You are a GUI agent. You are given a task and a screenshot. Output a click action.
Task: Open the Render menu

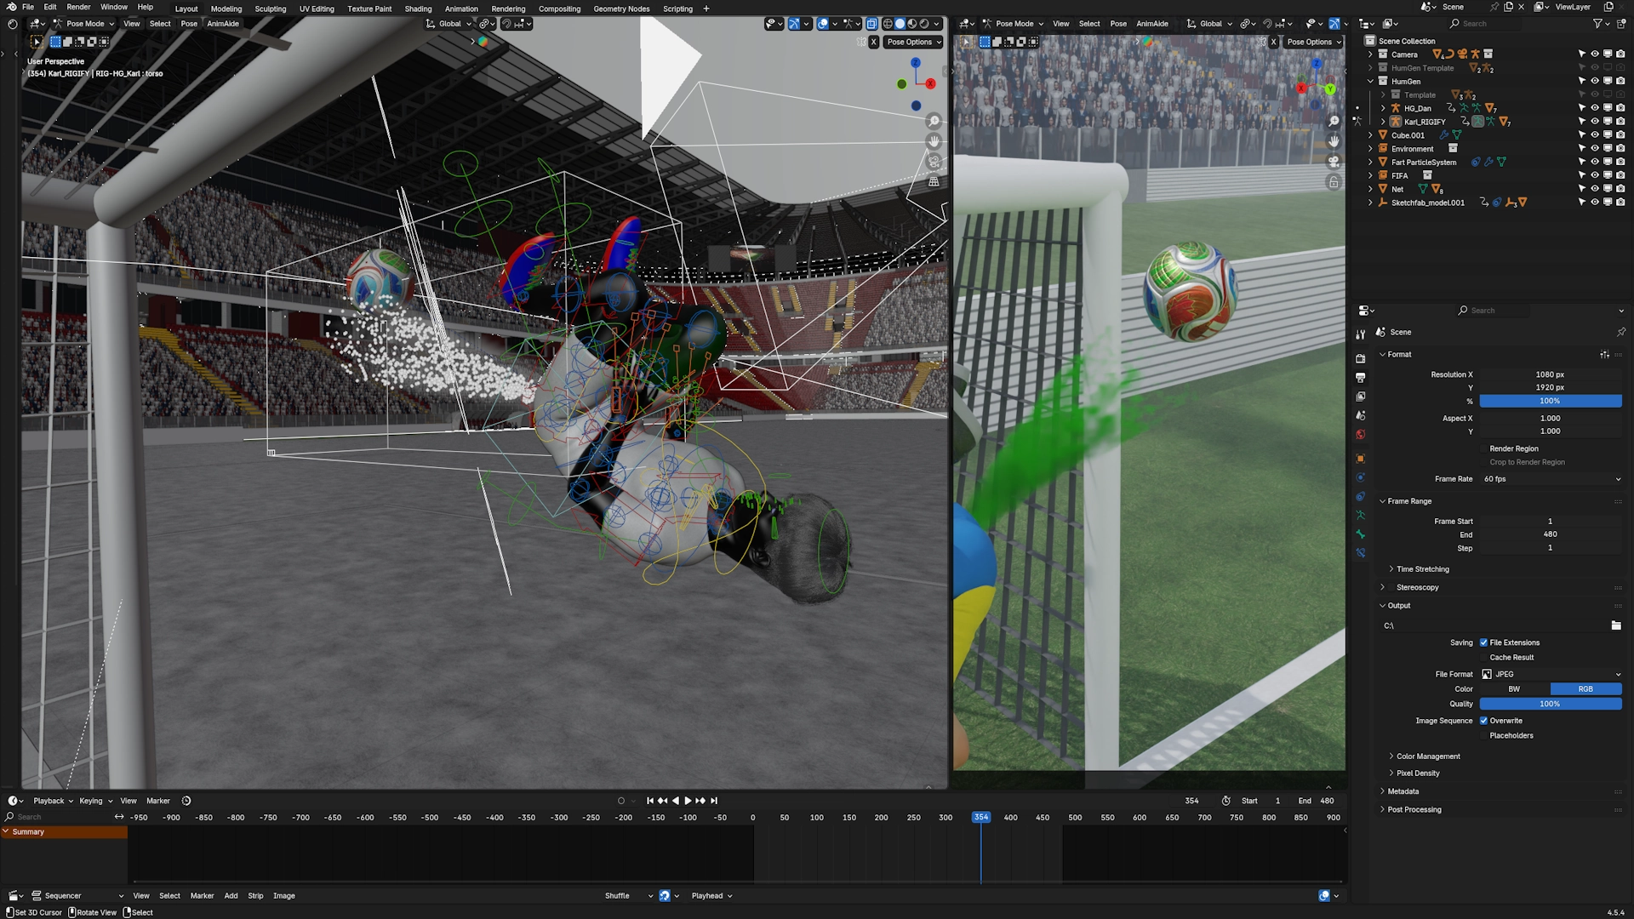tap(78, 7)
